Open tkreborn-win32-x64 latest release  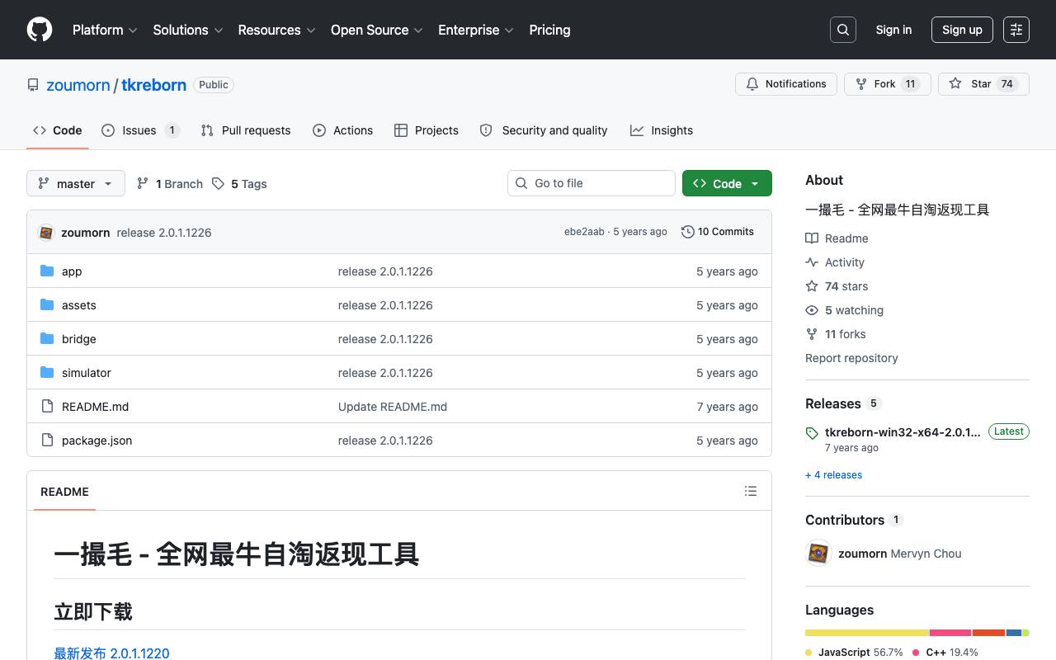click(903, 431)
